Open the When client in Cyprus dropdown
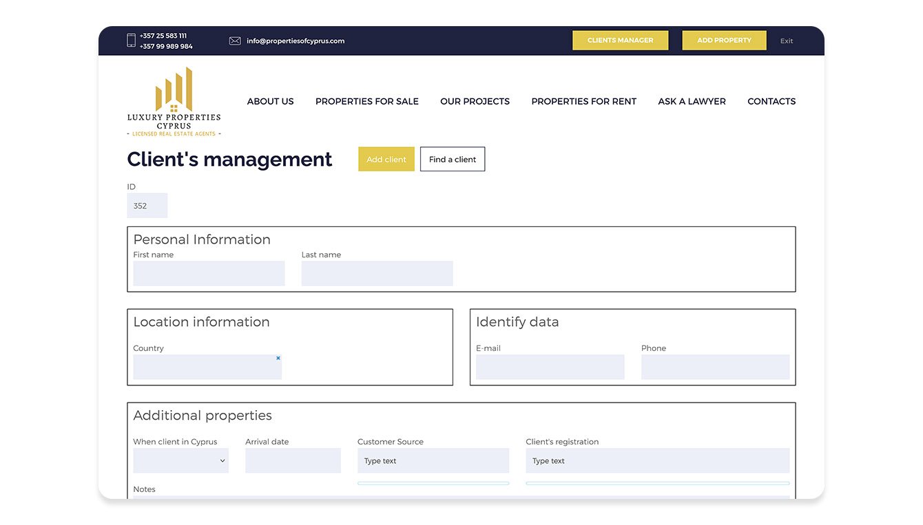Image resolution: width=923 pixels, height=525 pixels. point(180,461)
